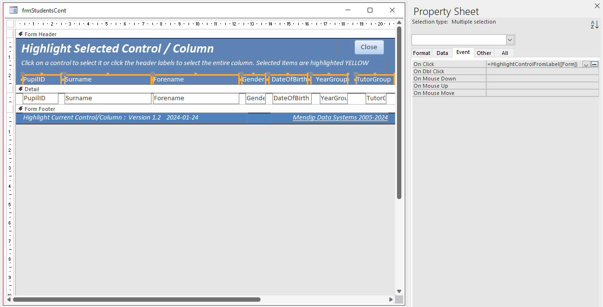603x307 pixels.
Task: Select the Gender header label
Action: point(253,80)
